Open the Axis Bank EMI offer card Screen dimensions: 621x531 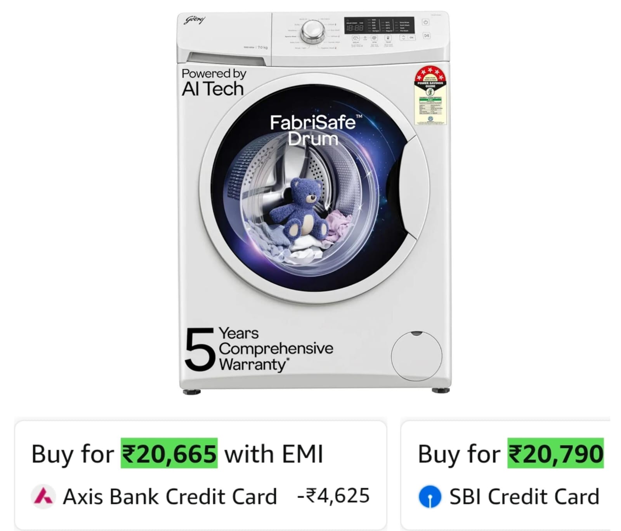pyautogui.click(x=201, y=475)
